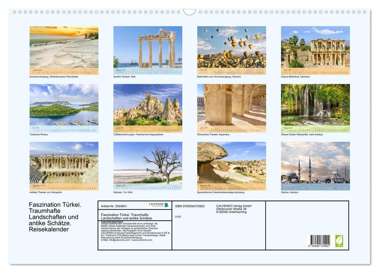
Task: Click caption 'Römisches Theater, Aspendos'
Action: point(213,134)
